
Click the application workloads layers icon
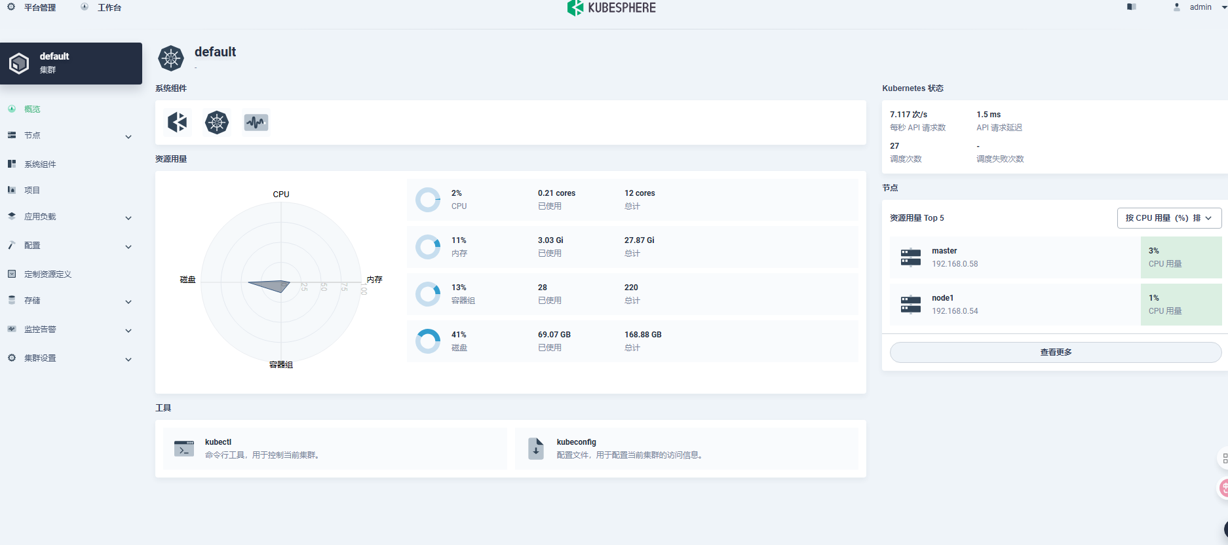click(x=12, y=216)
